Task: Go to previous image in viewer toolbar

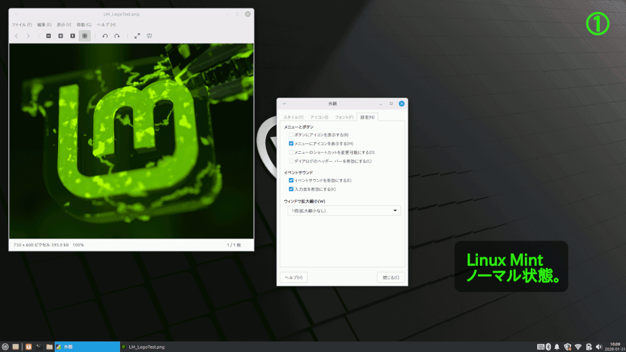Action: pos(16,36)
